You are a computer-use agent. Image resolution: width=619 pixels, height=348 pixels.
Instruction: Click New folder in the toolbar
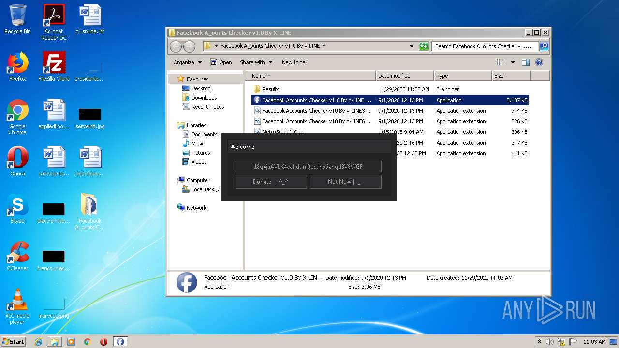point(295,62)
